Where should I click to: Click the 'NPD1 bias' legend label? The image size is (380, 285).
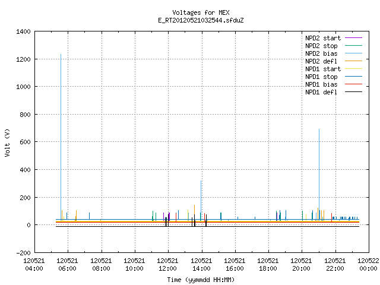tap(321, 84)
